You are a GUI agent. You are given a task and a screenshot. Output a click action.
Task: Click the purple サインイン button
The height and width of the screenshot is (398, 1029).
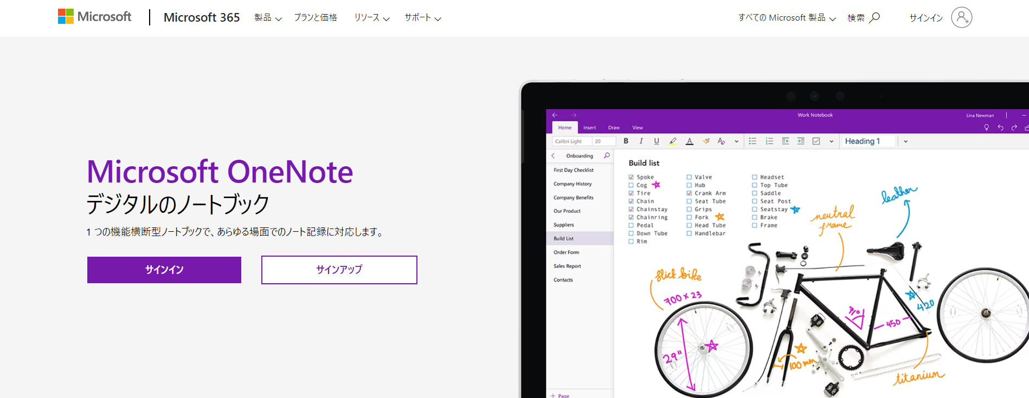[x=164, y=270]
